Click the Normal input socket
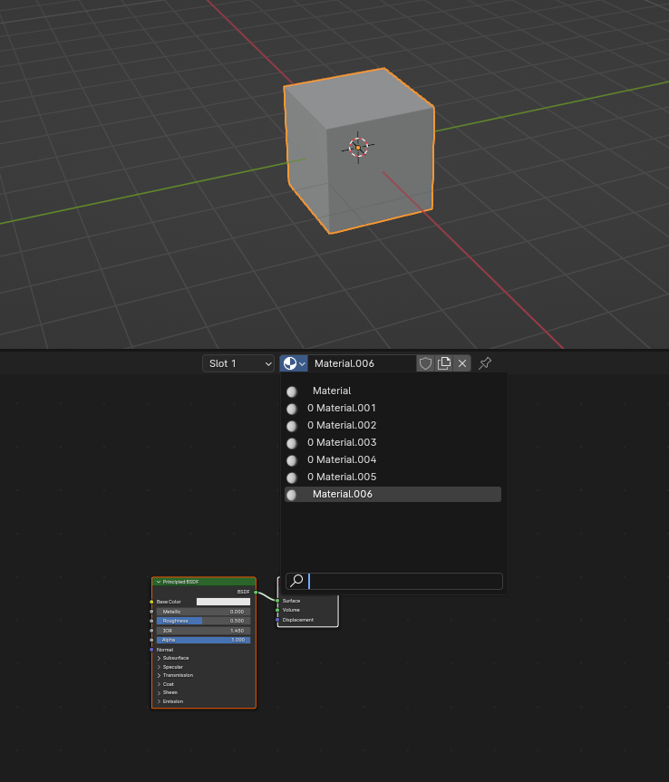669x782 pixels. [151, 650]
